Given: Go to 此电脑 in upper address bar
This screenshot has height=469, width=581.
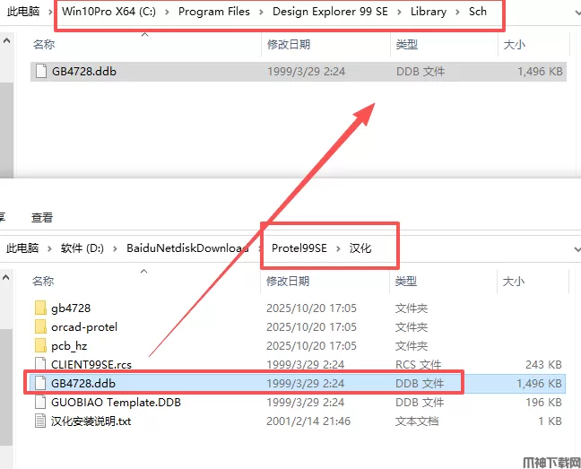Looking at the screenshot, I should 23,12.
